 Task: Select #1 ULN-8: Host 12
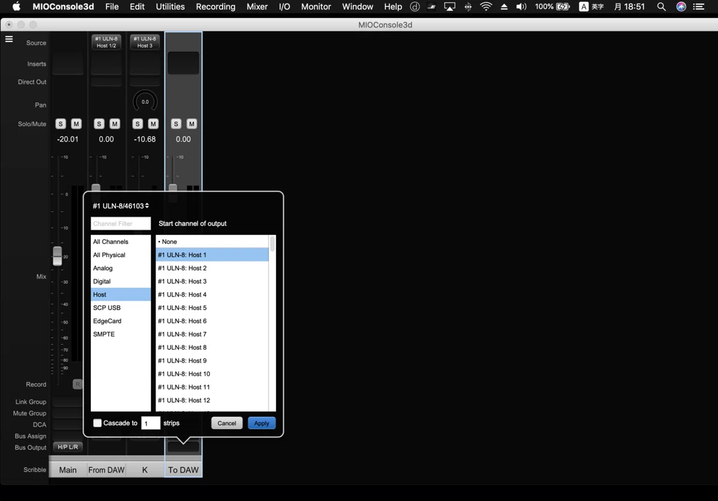point(212,400)
